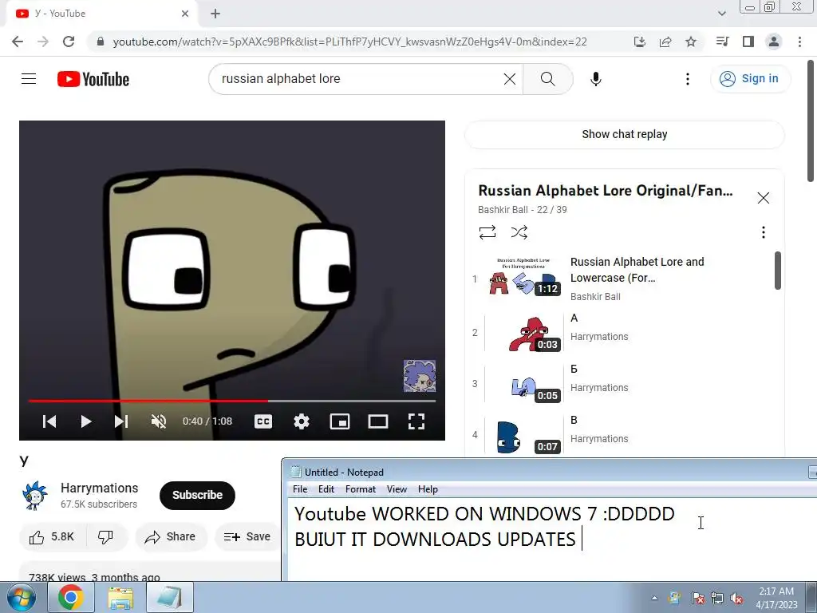Screen dimensions: 817x613
Task: Open Notepad Help menu
Action: [x=428, y=489]
